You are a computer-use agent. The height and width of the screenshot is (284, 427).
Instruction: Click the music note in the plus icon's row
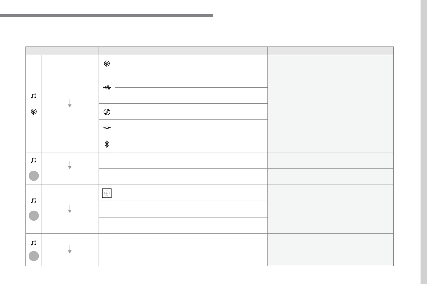click(34, 201)
